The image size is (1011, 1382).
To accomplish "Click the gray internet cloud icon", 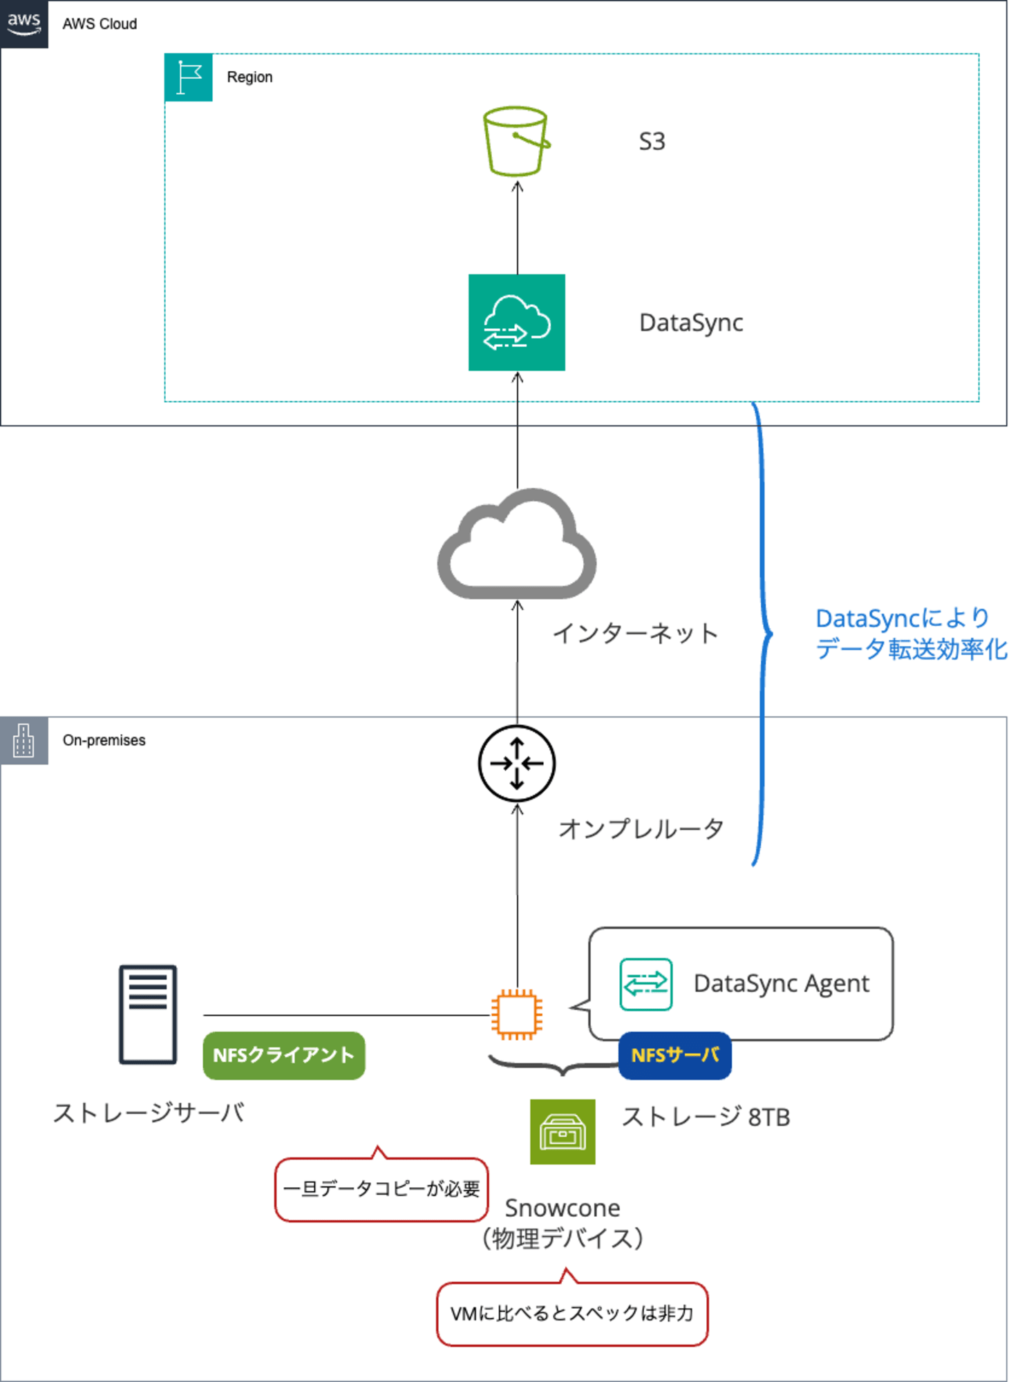I will (x=517, y=545).
